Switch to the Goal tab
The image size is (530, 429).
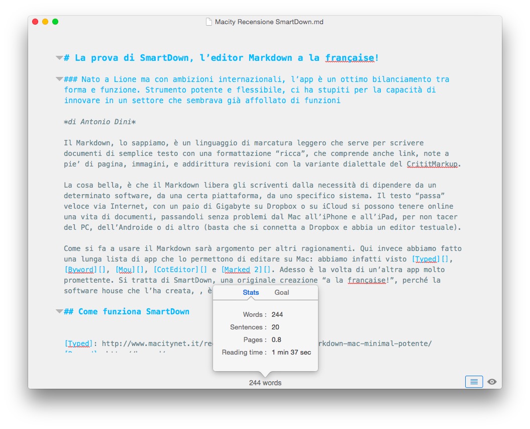click(281, 292)
